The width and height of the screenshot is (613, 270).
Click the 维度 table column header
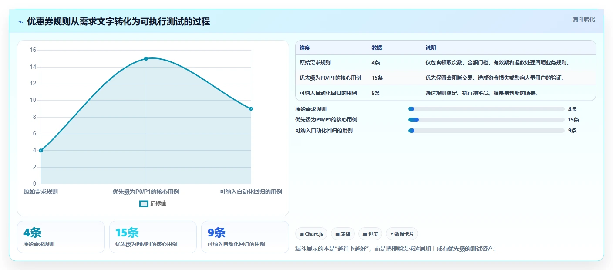305,48
